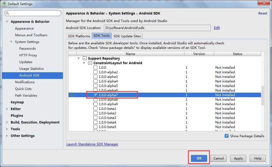Open the Updates settings page

click(x=26, y=62)
